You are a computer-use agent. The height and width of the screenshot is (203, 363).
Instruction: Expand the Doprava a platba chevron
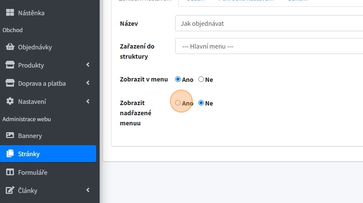coord(88,83)
